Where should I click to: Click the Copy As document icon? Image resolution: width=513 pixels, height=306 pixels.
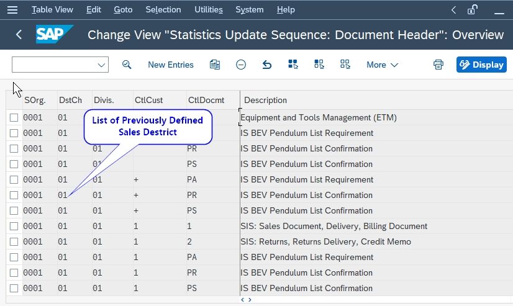[x=215, y=65]
